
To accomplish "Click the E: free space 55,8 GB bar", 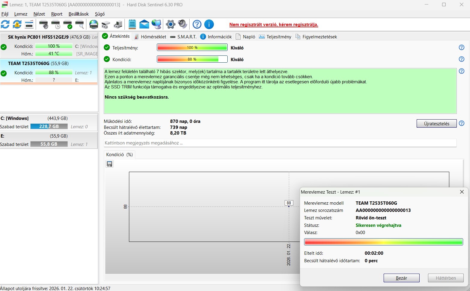I will pos(49,144).
